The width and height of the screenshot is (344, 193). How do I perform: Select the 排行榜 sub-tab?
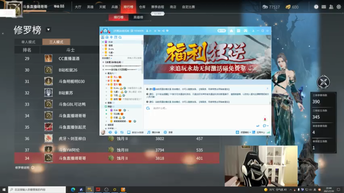(119, 17)
